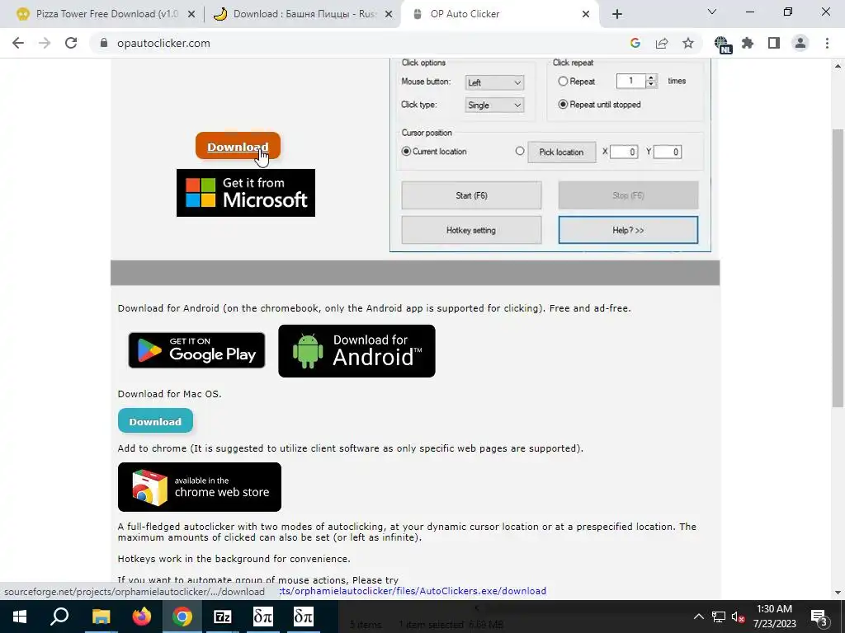Increase repeat times with up arrow

pyautogui.click(x=651, y=77)
